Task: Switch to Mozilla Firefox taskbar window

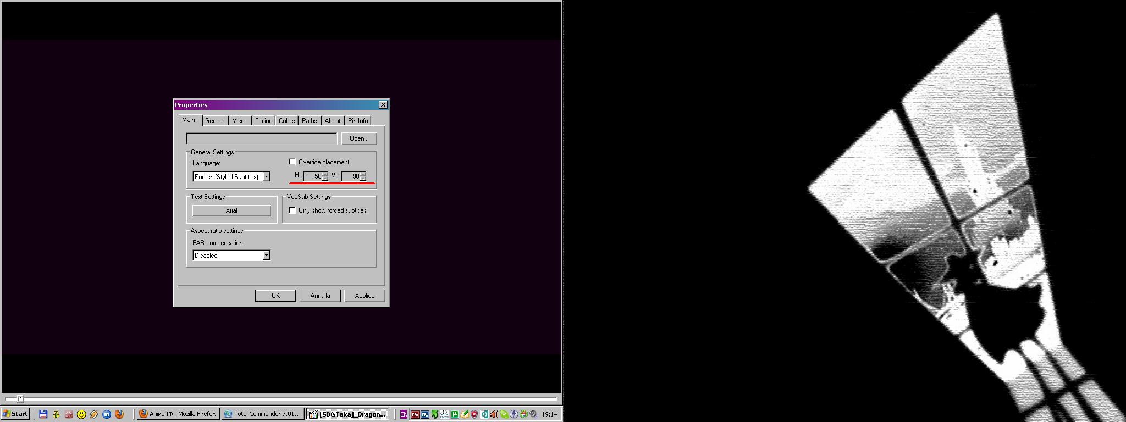Action: click(x=178, y=414)
